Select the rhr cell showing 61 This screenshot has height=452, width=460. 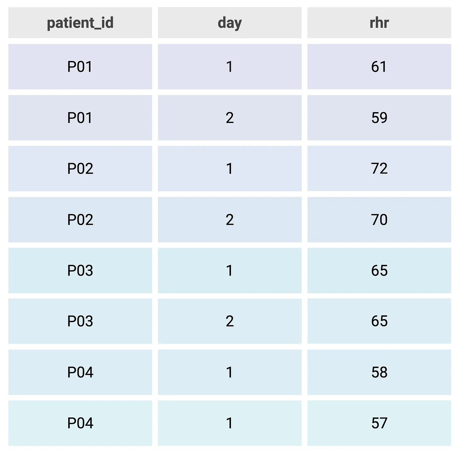379,67
